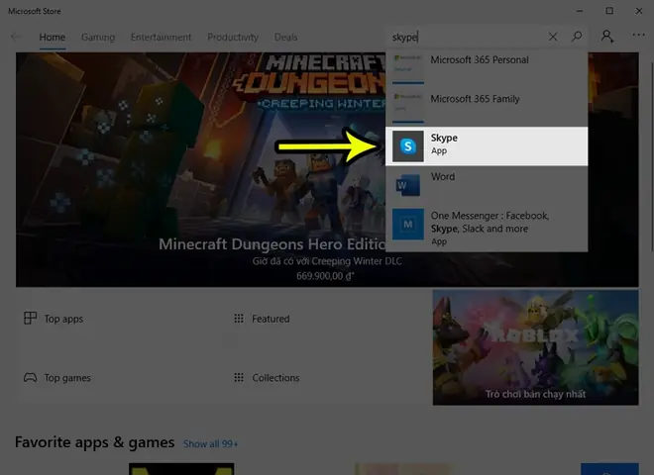Viewport: 654px width, 475px height.
Task: Maximize the Microsoft Store window
Action: (609, 11)
